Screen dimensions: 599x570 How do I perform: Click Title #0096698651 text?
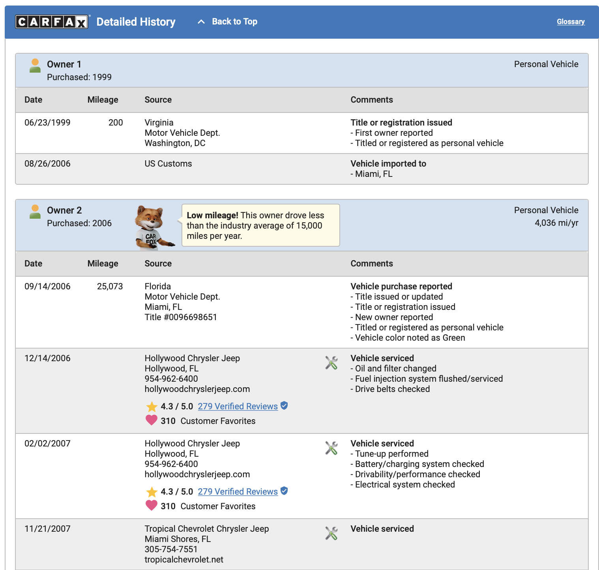click(181, 317)
